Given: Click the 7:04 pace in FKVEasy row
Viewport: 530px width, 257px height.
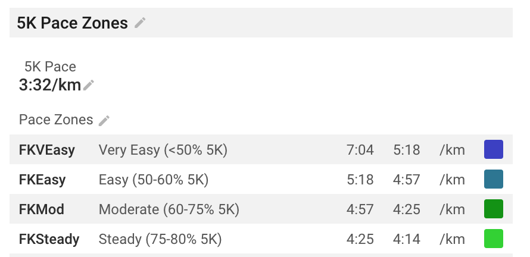Looking at the screenshot, I should tap(360, 150).
